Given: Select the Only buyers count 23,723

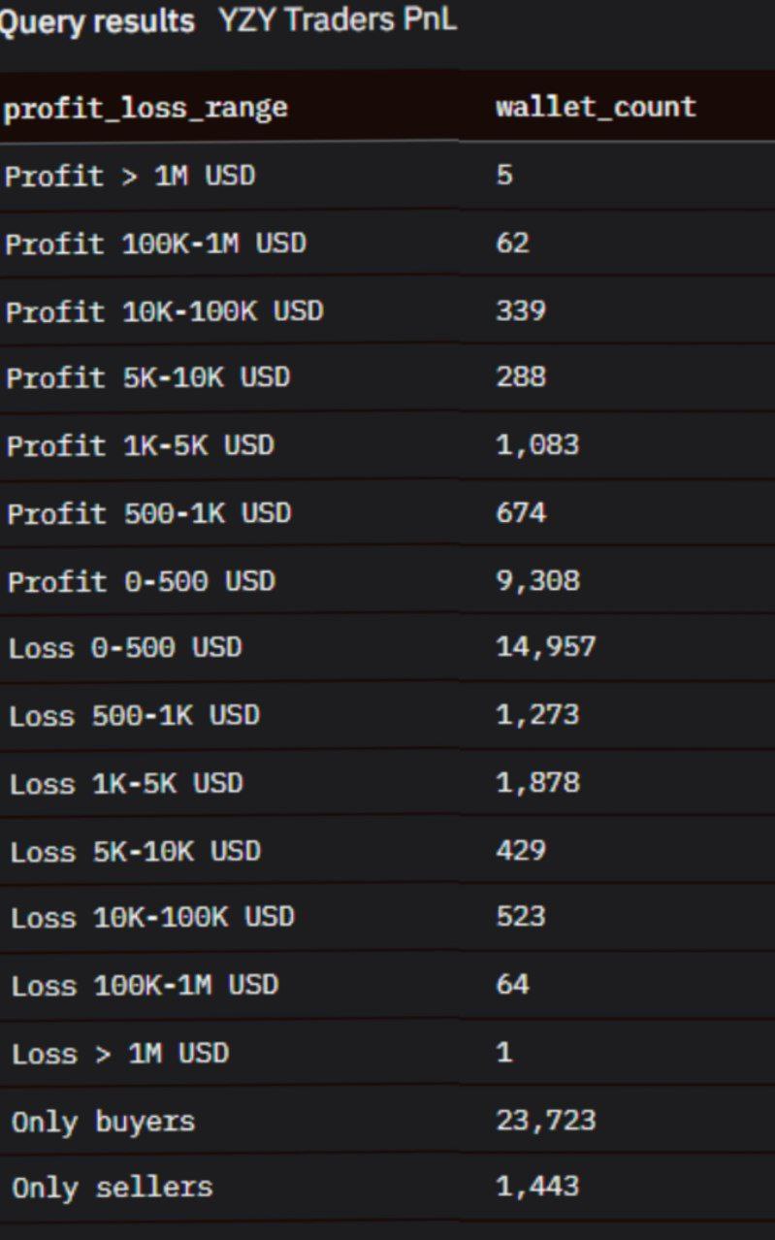Looking at the screenshot, I should (545, 1122).
